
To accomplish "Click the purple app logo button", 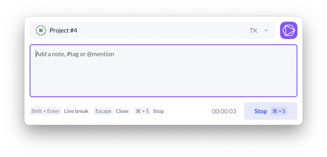I will click(x=289, y=31).
